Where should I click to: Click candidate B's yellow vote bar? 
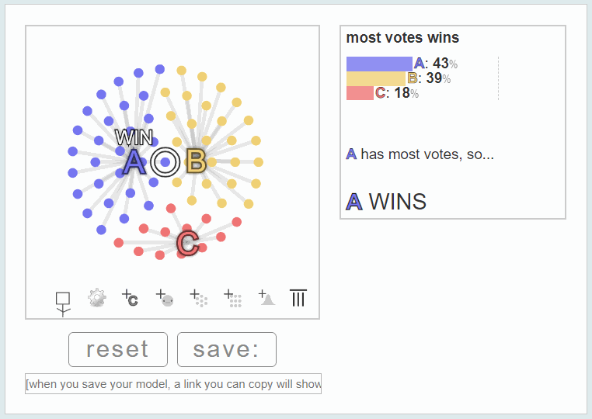point(376,78)
